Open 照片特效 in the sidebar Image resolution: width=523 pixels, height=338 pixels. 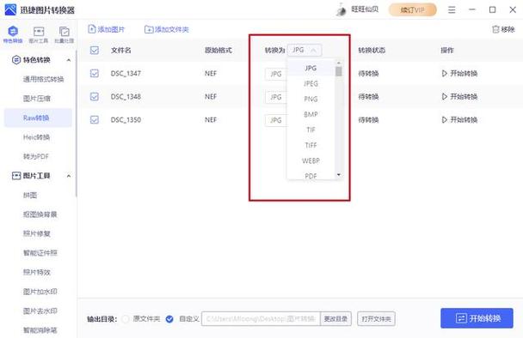click(x=37, y=272)
